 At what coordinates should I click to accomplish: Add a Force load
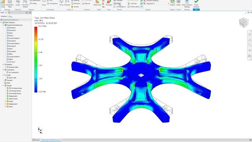[x=61, y=3]
